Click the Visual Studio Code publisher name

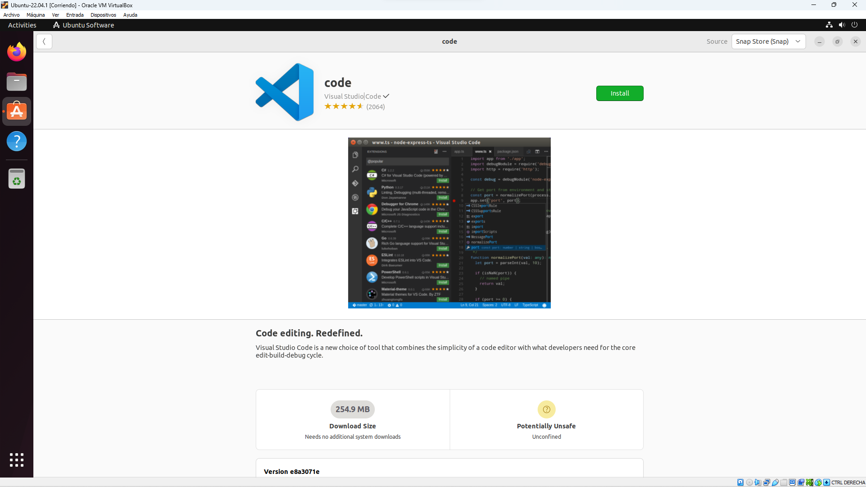click(x=353, y=96)
